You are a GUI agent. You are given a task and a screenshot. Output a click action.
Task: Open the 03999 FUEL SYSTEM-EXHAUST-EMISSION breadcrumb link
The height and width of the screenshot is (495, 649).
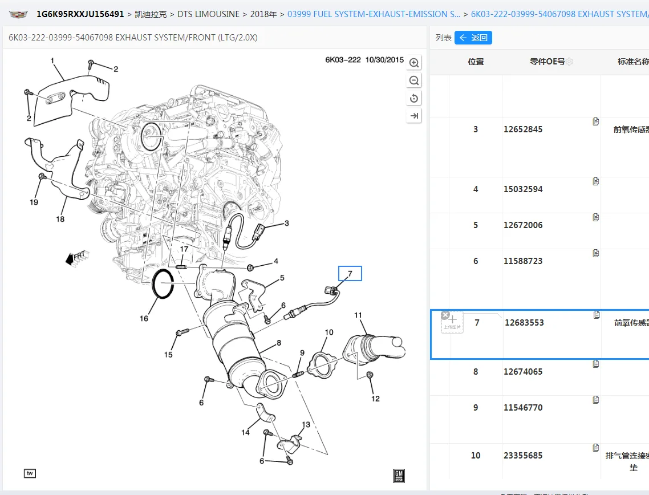click(374, 14)
